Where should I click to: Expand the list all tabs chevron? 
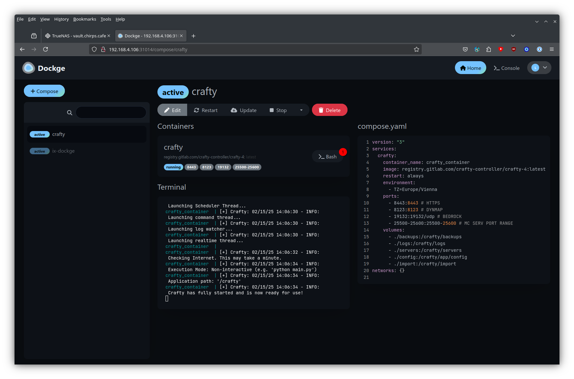pos(513,36)
